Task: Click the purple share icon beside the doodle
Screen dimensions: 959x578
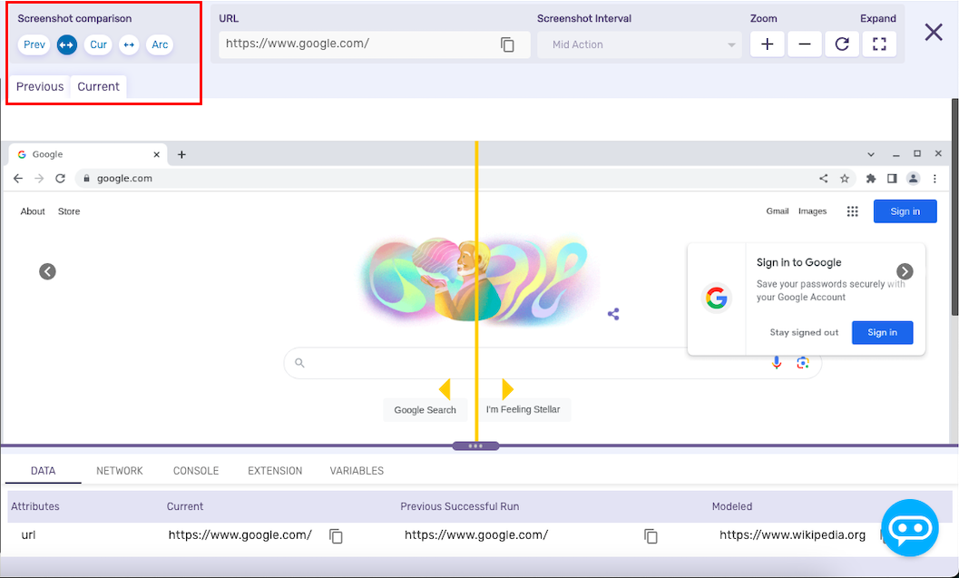Action: (x=613, y=314)
